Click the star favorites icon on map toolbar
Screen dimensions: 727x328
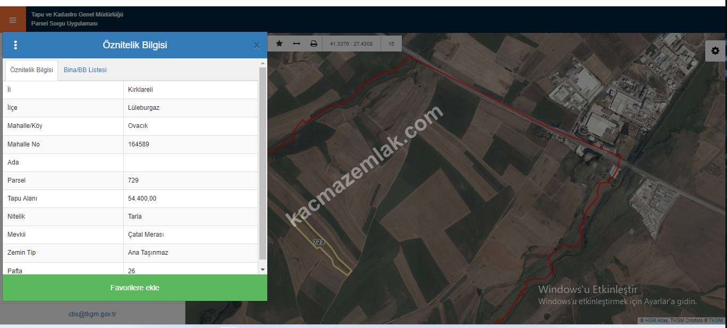pyautogui.click(x=279, y=44)
